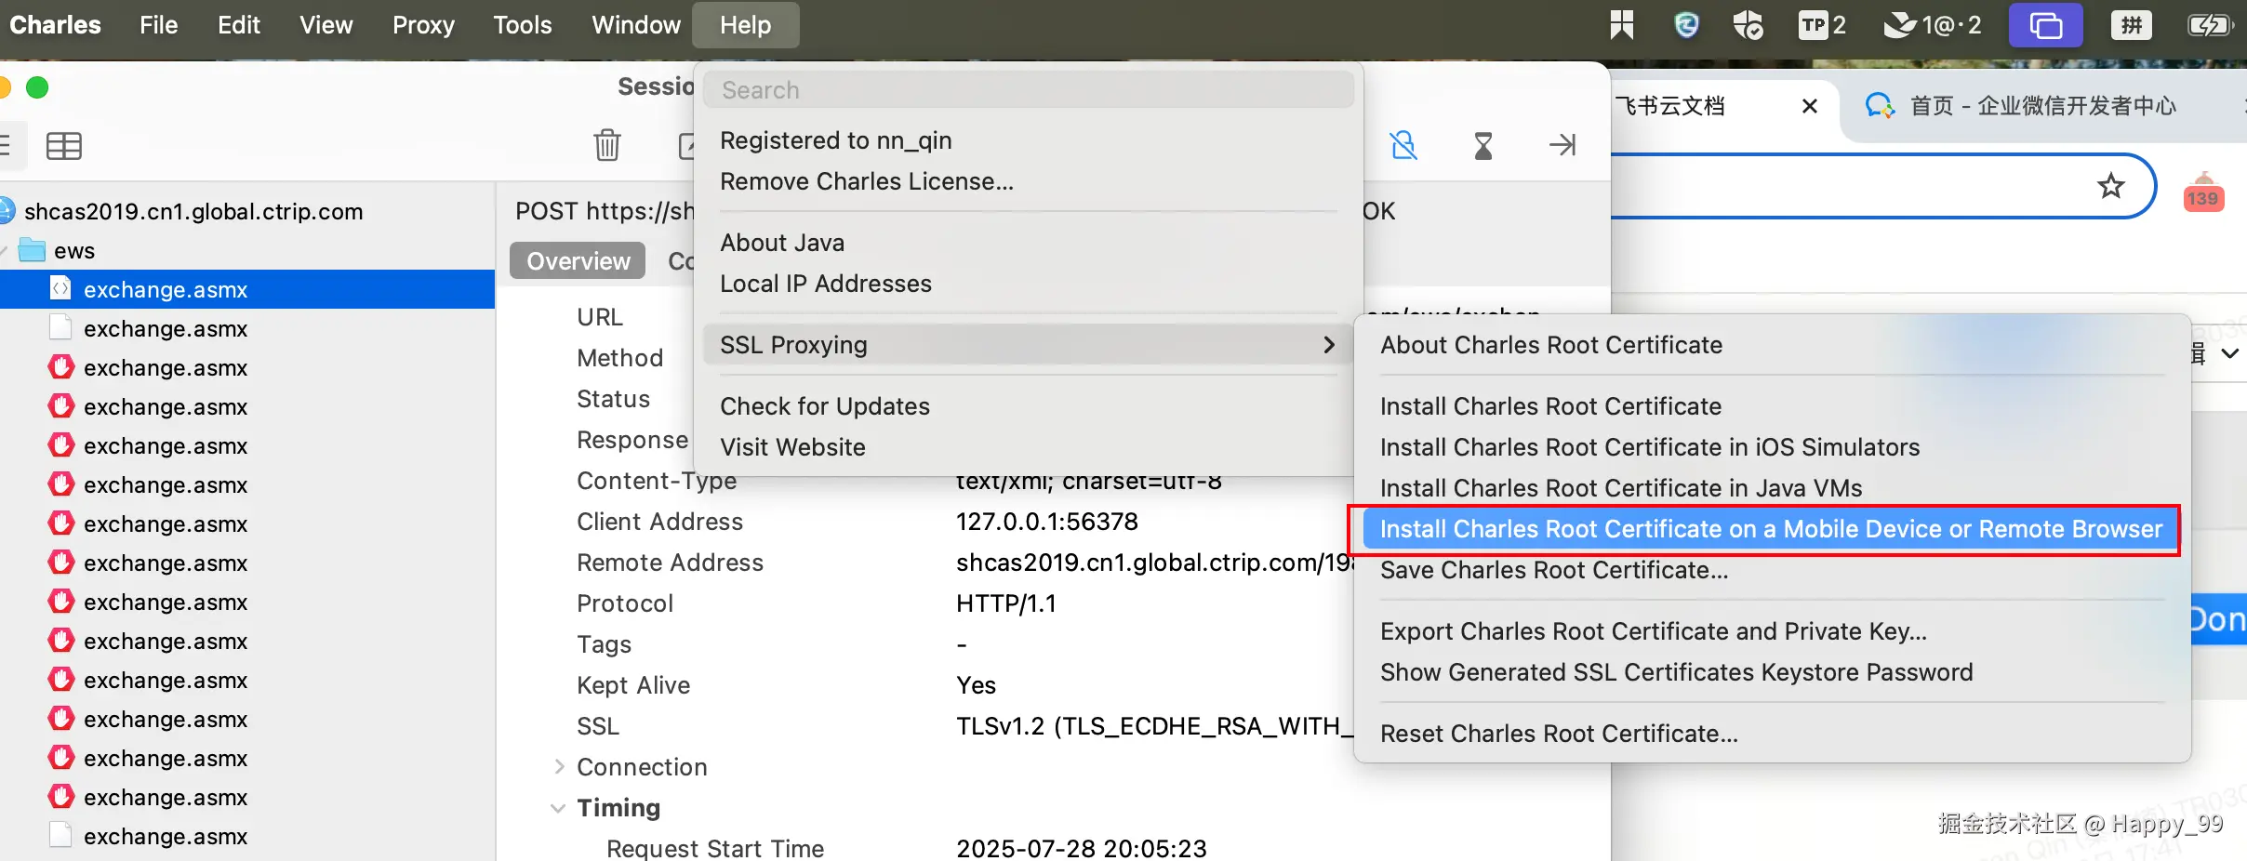Close the 飞书云文档 browser tab

pyautogui.click(x=1810, y=106)
